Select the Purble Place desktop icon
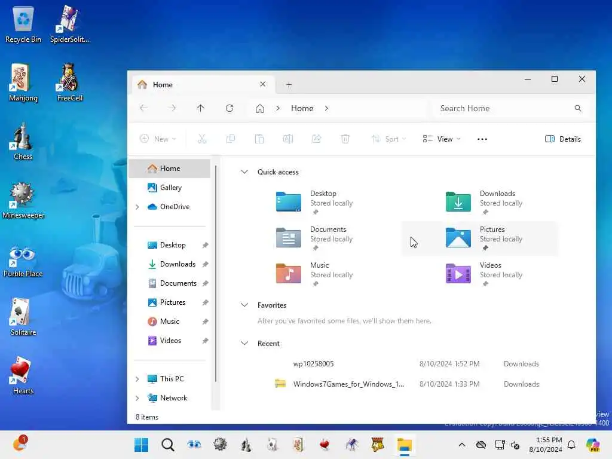 23,261
